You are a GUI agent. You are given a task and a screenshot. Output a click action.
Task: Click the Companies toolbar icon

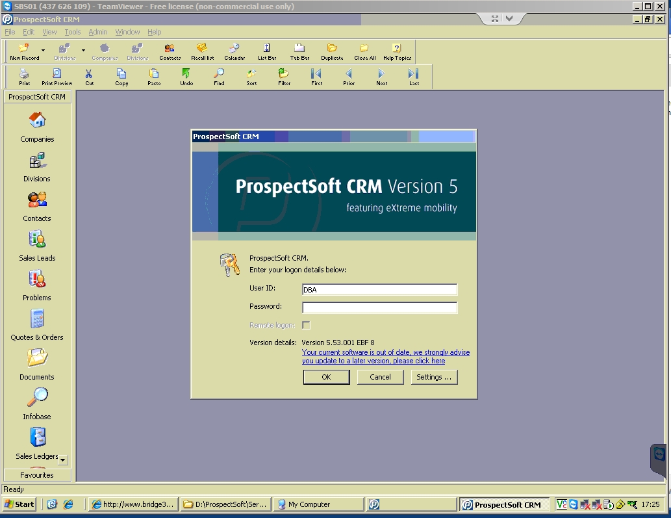[105, 52]
